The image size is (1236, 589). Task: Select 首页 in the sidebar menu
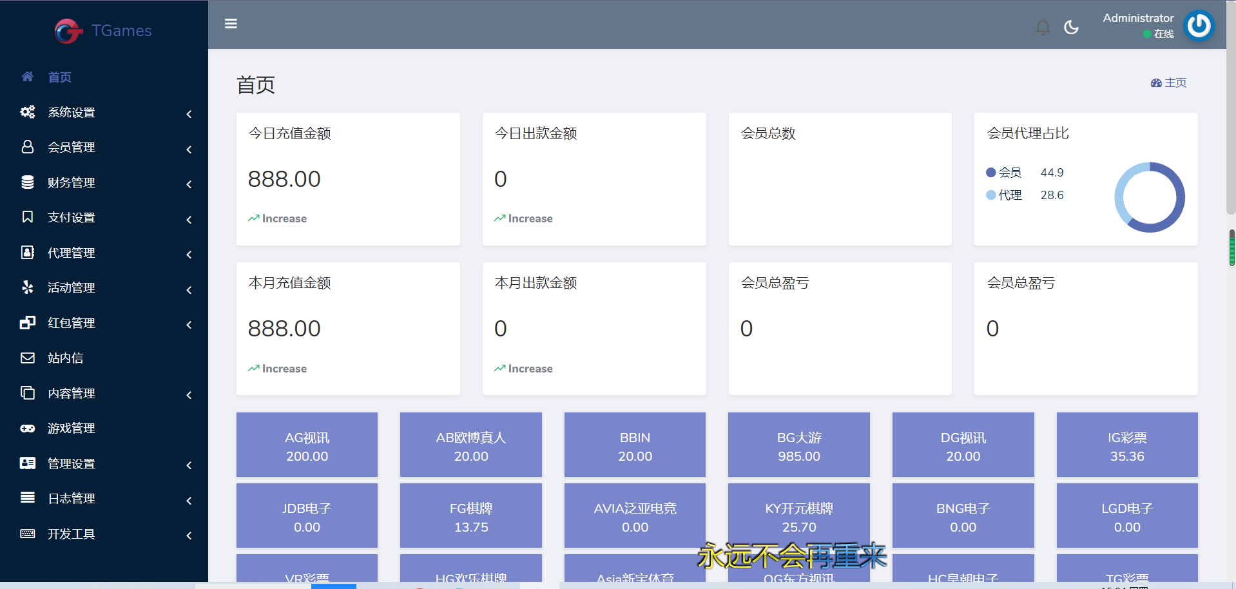click(59, 77)
